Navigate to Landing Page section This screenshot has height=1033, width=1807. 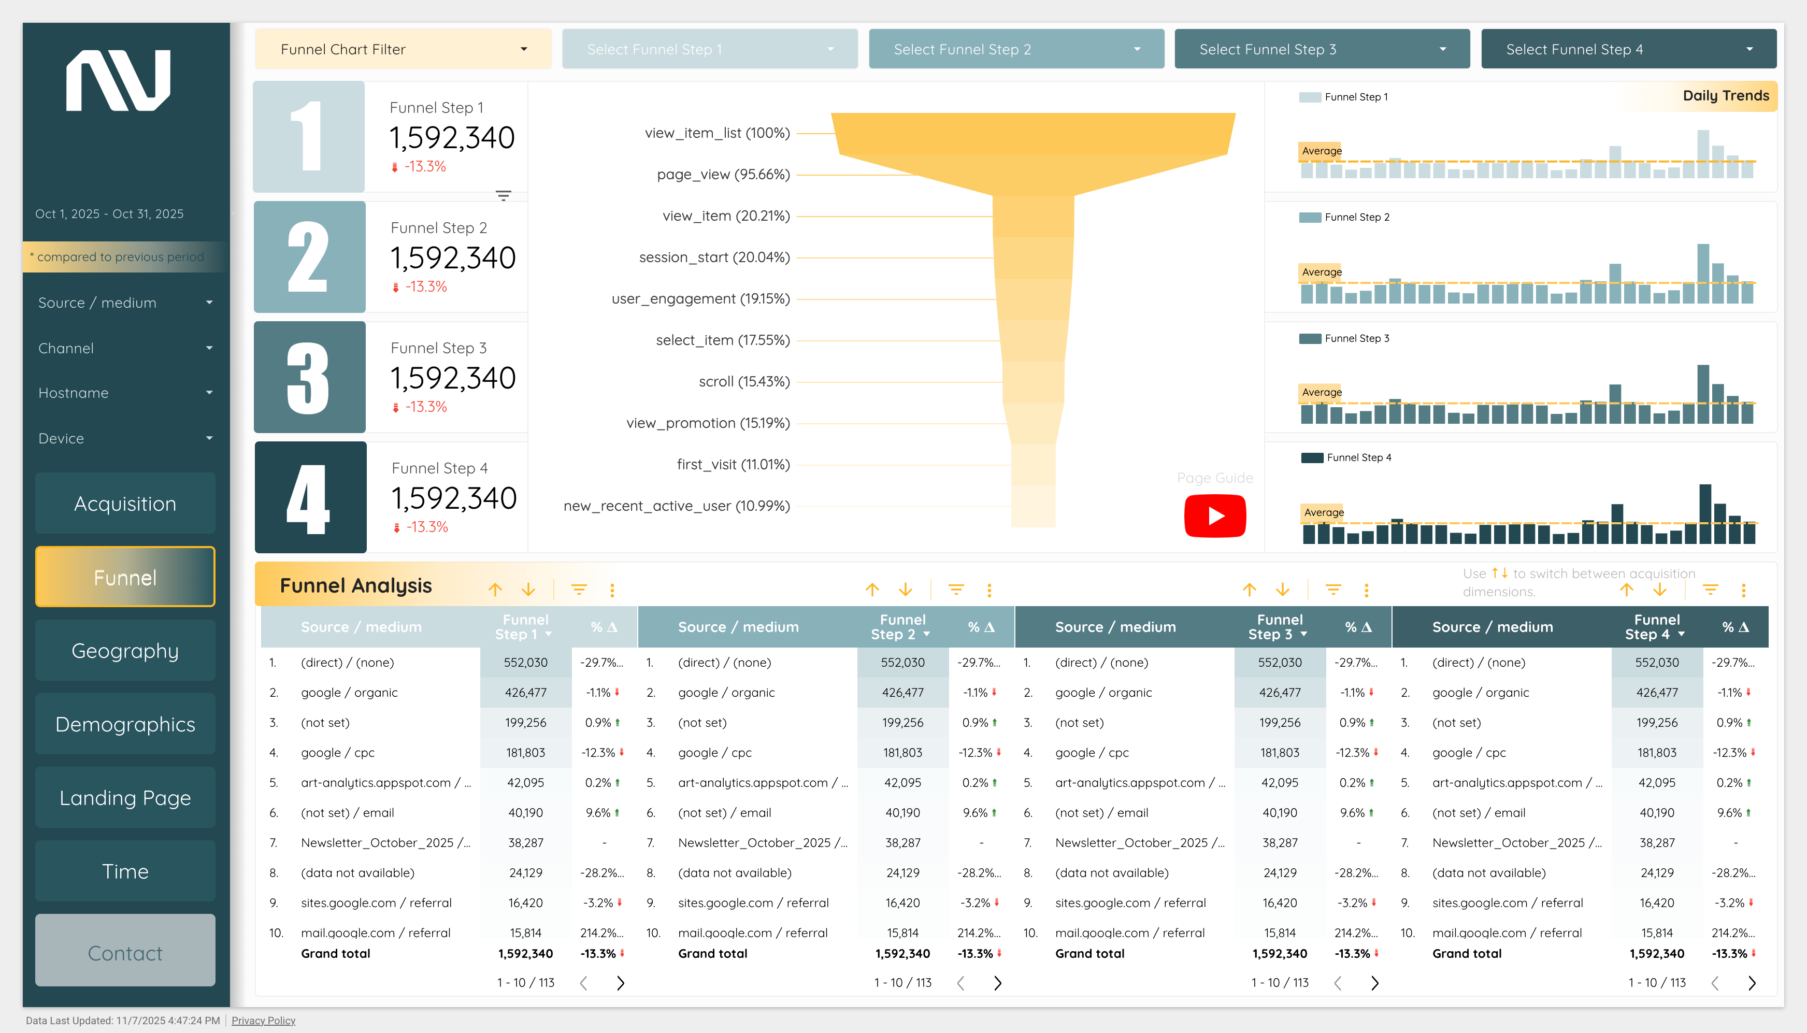[x=125, y=797]
